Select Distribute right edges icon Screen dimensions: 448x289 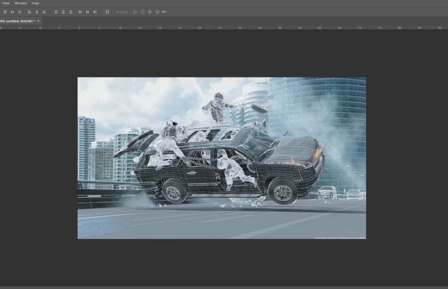pyautogui.click(x=95, y=12)
